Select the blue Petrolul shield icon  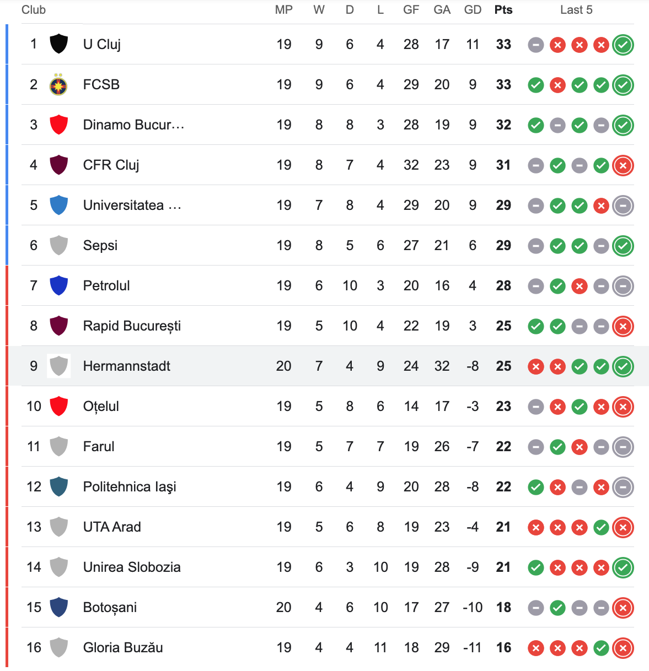pos(58,285)
